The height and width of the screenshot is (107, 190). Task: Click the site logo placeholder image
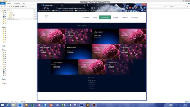tap(46, 17)
